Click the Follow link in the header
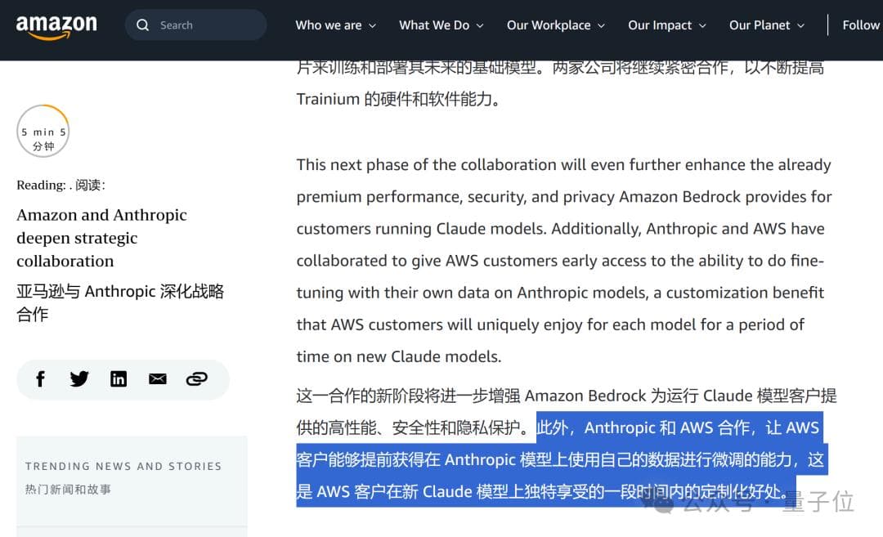The height and width of the screenshot is (537, 883). click(x=860, y=25)
